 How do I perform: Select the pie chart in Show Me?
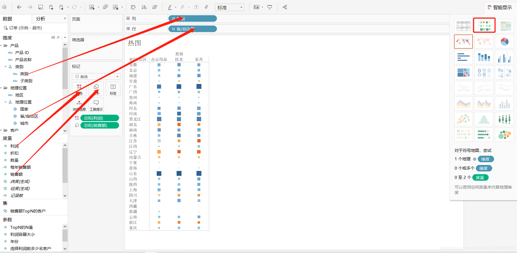(x=504, y=42)
